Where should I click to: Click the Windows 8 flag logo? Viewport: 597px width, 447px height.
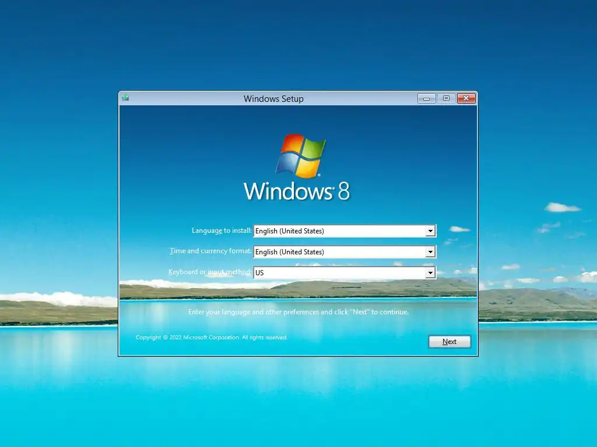tap(301, 155)
